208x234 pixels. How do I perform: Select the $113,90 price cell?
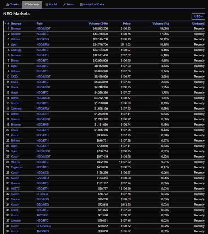coord(126,204)
